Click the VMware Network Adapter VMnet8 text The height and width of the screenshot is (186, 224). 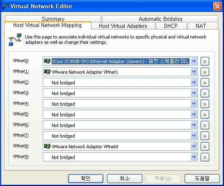pyautogui.click(x=85, y=147)
